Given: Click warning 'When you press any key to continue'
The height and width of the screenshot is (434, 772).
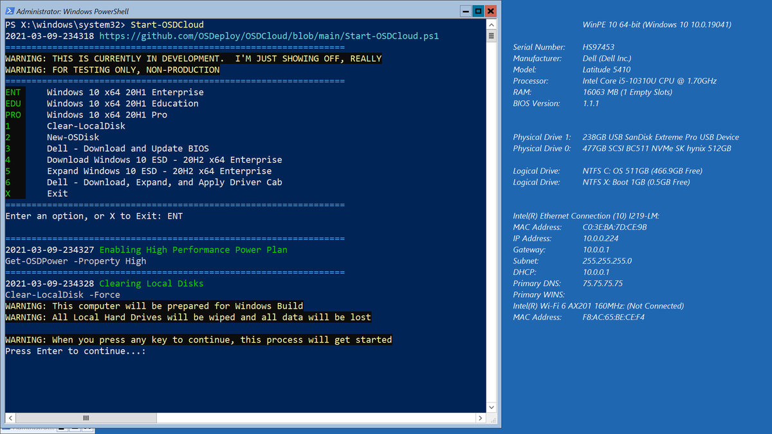Looking at the screenshot, I should tap(198, 339).
